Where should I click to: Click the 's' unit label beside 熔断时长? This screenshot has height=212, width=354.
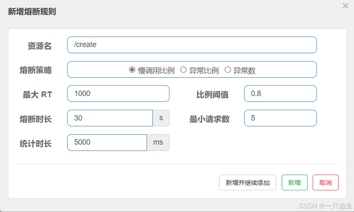pyautogui.click(x=161, y=118)
